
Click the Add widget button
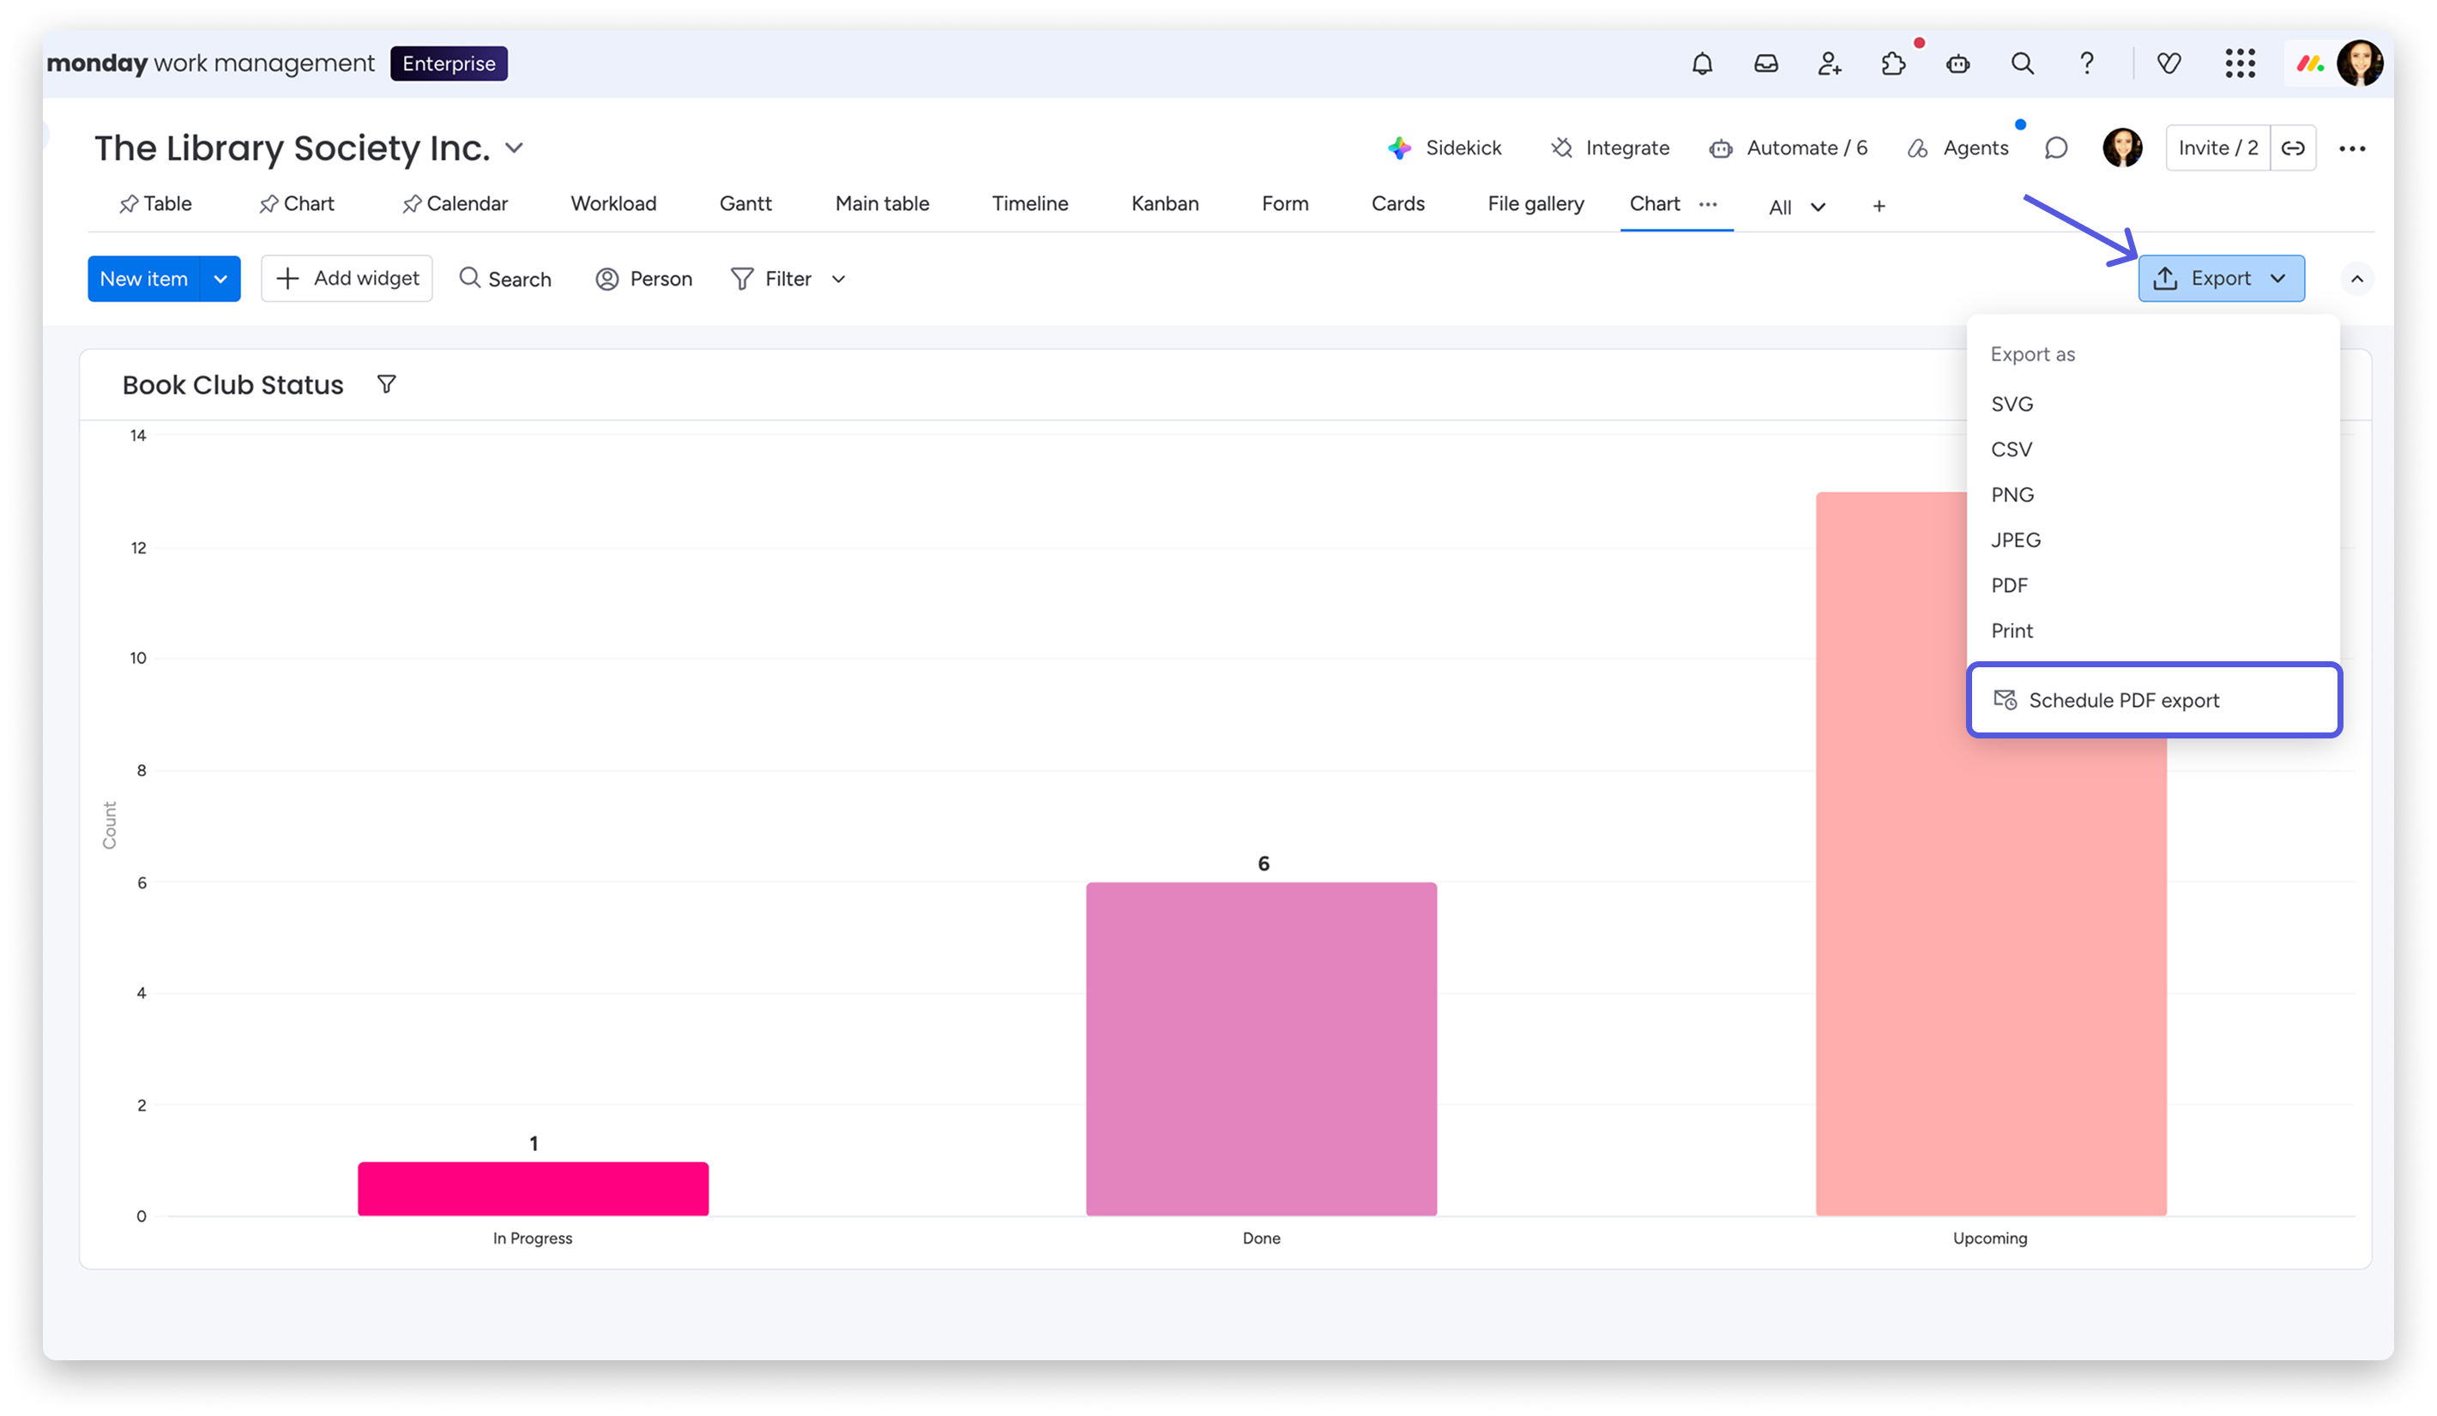point(347,279)
